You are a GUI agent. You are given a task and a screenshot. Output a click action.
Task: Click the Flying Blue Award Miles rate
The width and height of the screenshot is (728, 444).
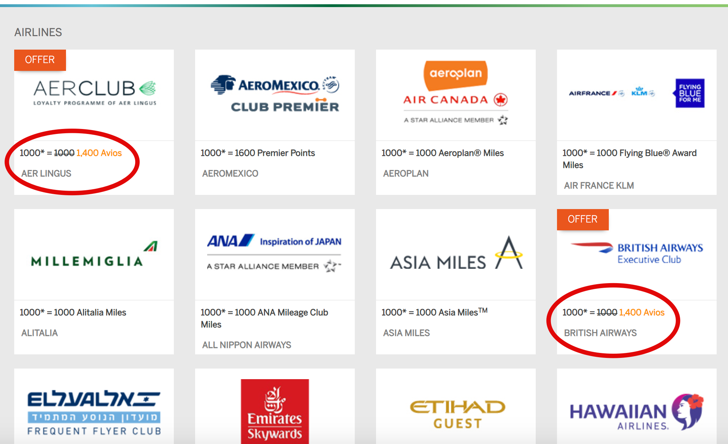point(629,159)
